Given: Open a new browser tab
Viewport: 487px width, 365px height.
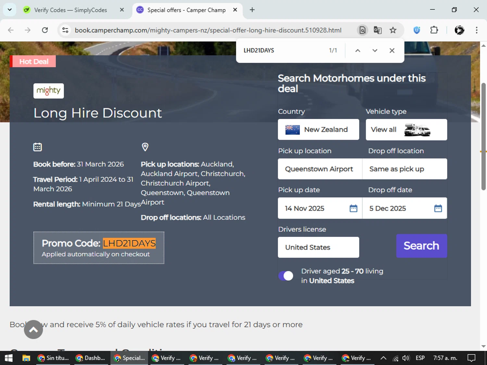Looking at the screenshot, I should tap(252, 10).
